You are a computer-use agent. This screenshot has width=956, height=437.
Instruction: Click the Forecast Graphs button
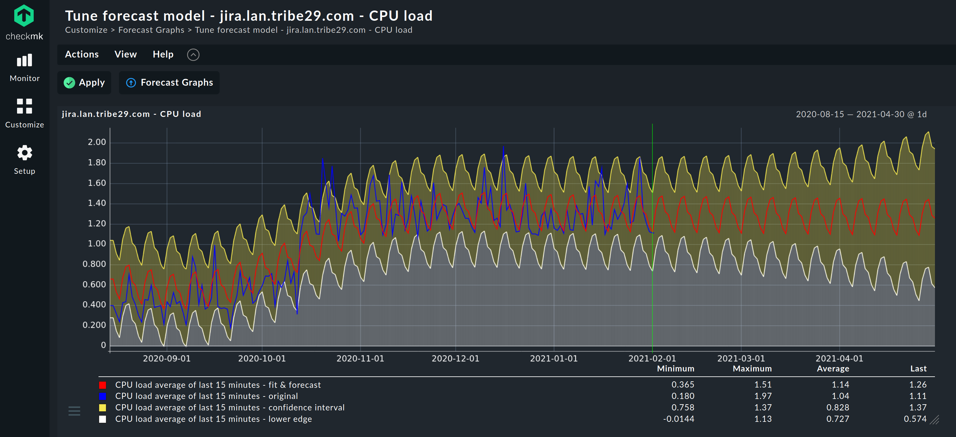169,83
